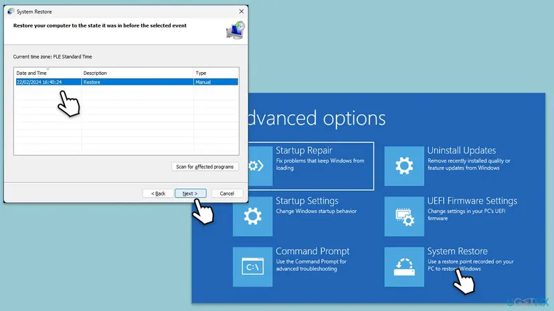The width and height of the screenshot is (554, 311).
Task: Click 'Change settings in your PC's UEFI firmware' text
Action: tap(466, 214)
